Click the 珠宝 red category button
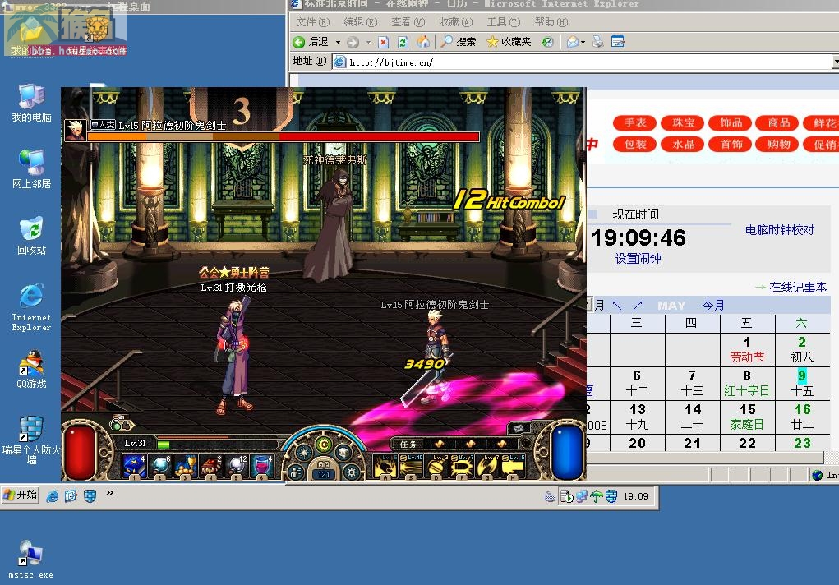Screen dimensions: 839x585 (682, 123)
